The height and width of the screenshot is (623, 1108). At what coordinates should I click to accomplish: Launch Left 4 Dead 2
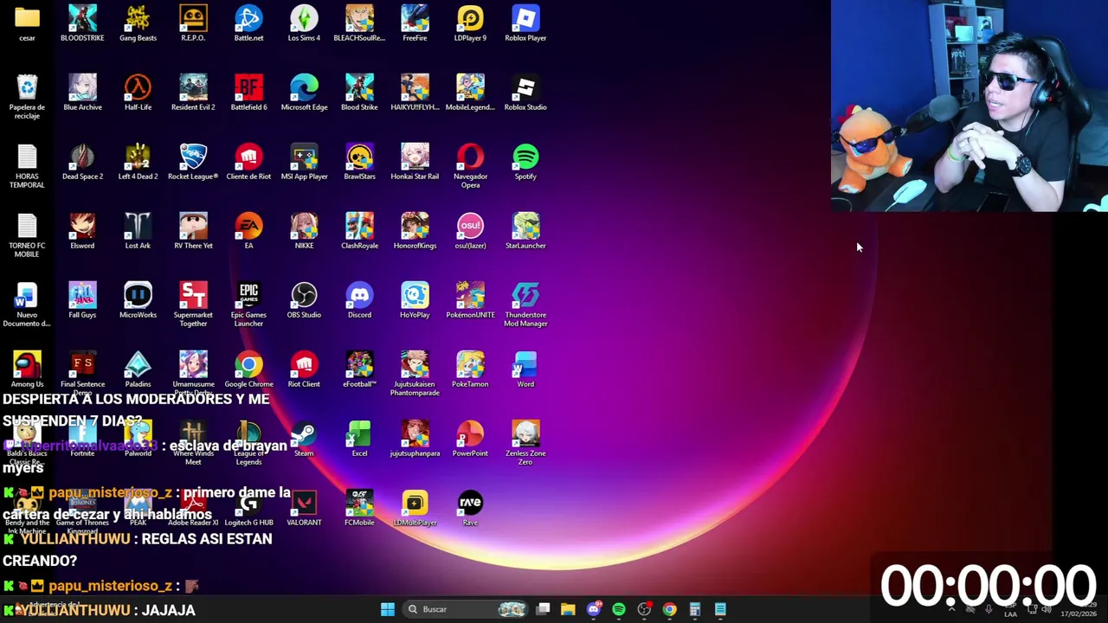(x=138, y=162)
